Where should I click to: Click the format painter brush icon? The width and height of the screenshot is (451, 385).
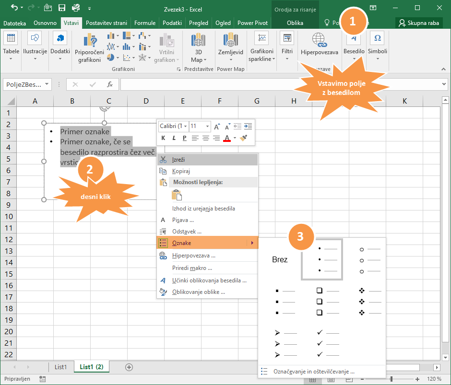click(x=243, y=138)
